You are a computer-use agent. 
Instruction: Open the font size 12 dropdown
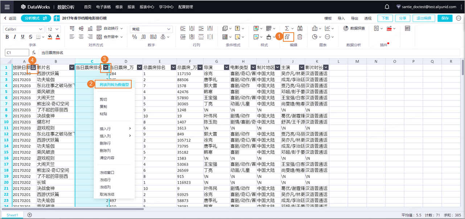pos(54,29)
